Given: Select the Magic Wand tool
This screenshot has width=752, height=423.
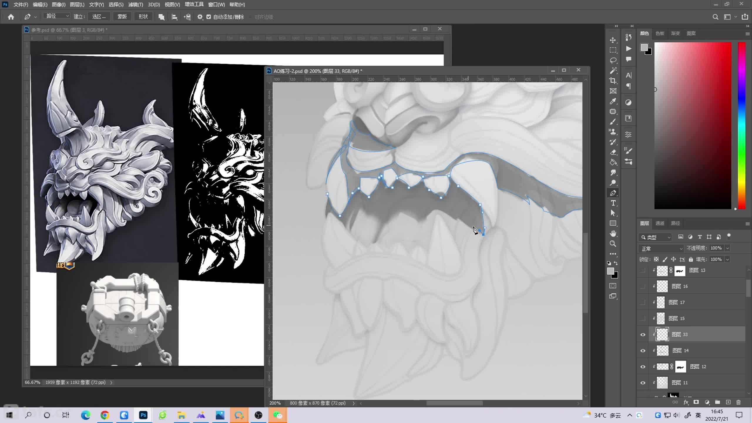Looking at the screenshot, I should click(x=613, y=70).
